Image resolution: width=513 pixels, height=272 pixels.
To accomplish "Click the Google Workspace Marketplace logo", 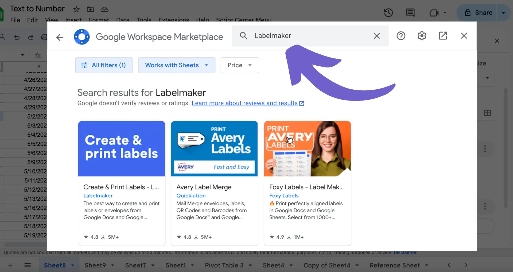I will (x=82, y=37).
